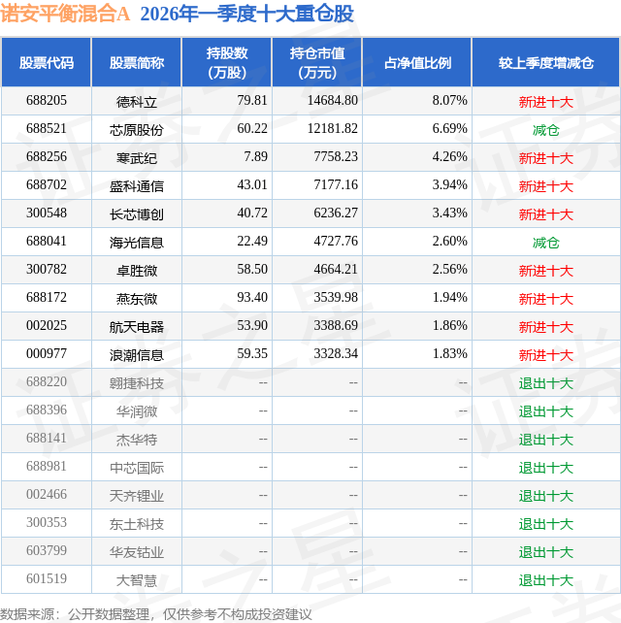Viewport: 621px width, 623px height.
Task: Click the 持仓市值(万元) column header
Action: click(317, 63)
